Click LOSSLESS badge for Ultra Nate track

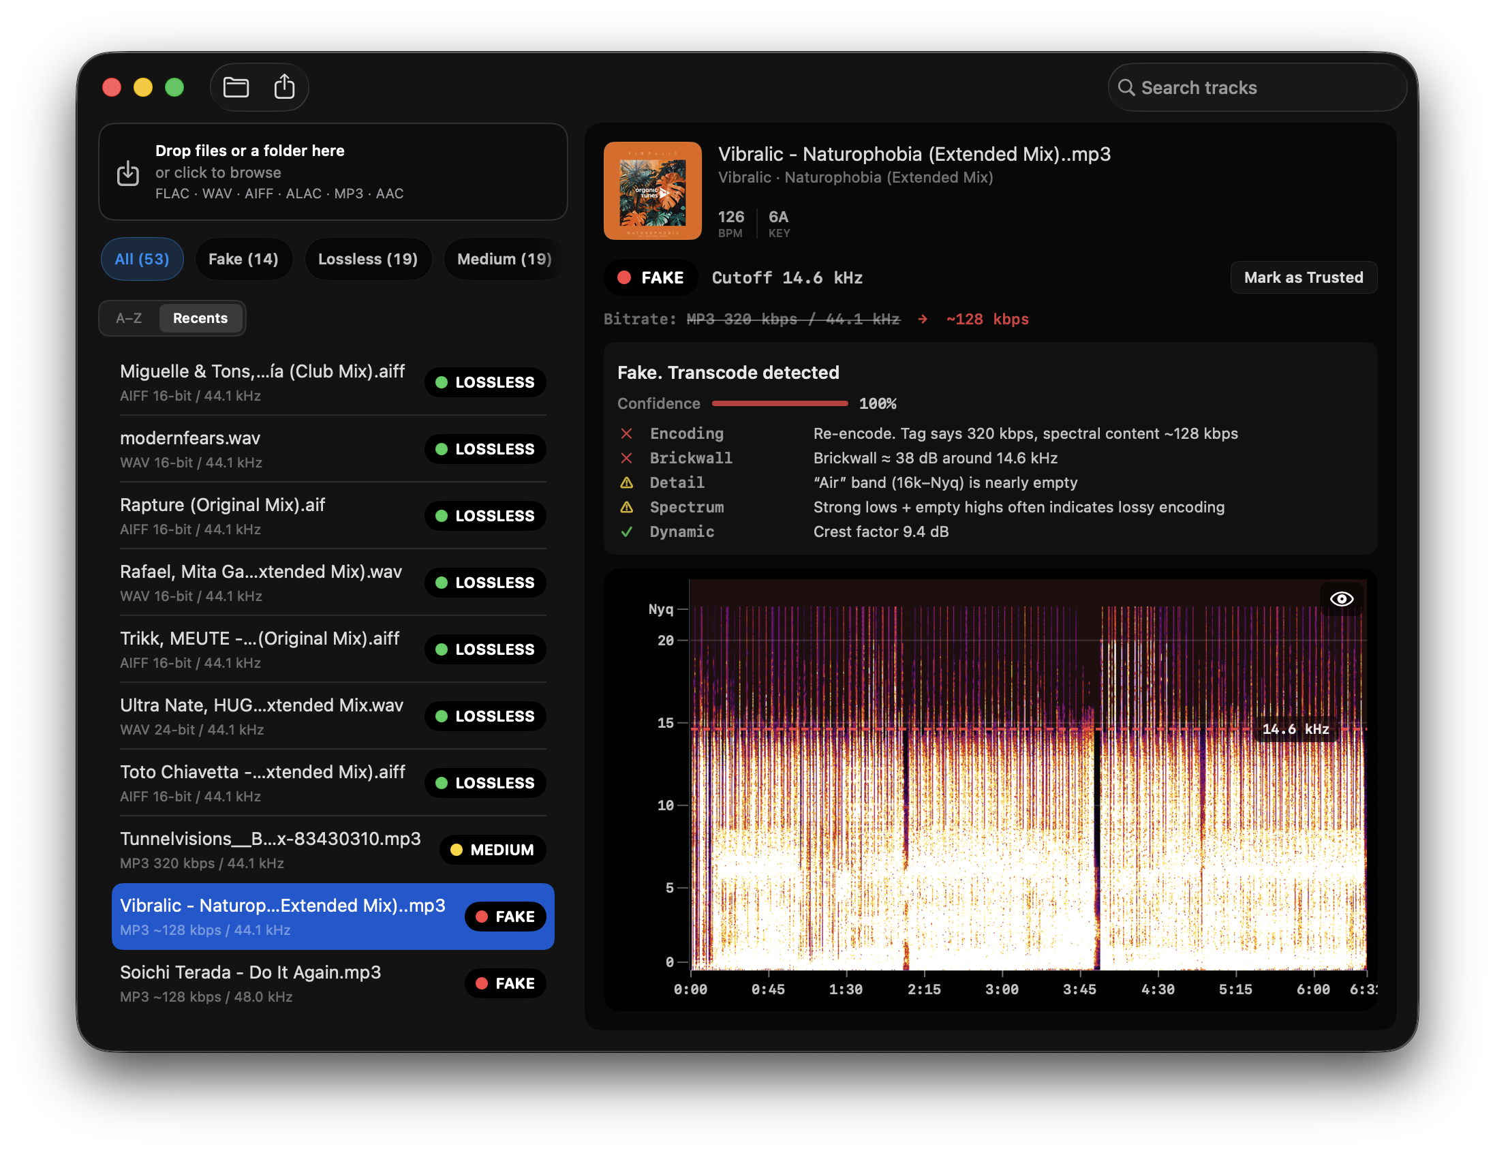click(x=485, y=716)
